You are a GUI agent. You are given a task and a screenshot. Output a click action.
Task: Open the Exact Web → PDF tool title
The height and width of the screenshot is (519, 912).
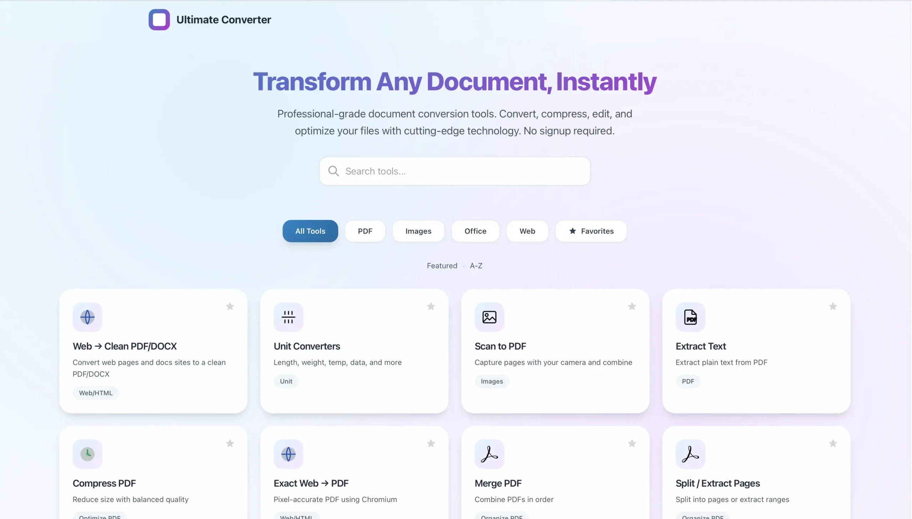coord(311,483)
